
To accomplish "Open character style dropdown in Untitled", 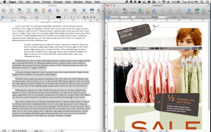I will (x=13, y=17).
